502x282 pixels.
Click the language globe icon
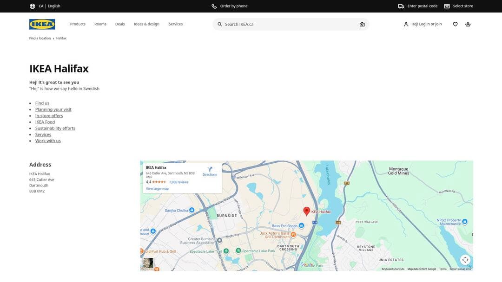pyautogui.click(x=31, y=6)
